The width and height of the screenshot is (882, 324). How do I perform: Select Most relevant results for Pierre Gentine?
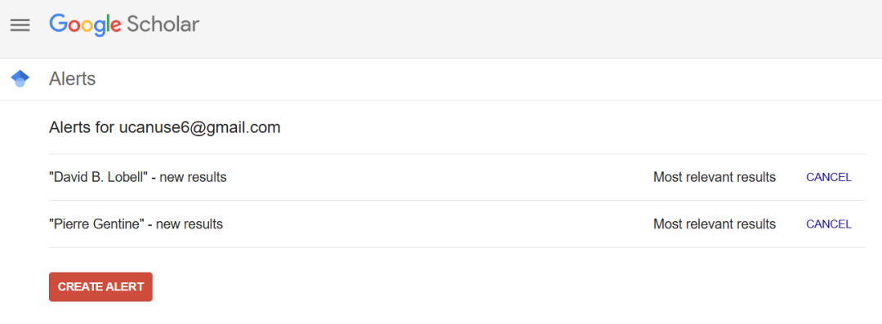[715, 224]
